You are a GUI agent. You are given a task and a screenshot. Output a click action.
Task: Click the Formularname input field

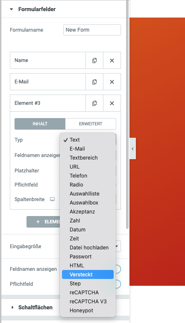click(92, 30)
